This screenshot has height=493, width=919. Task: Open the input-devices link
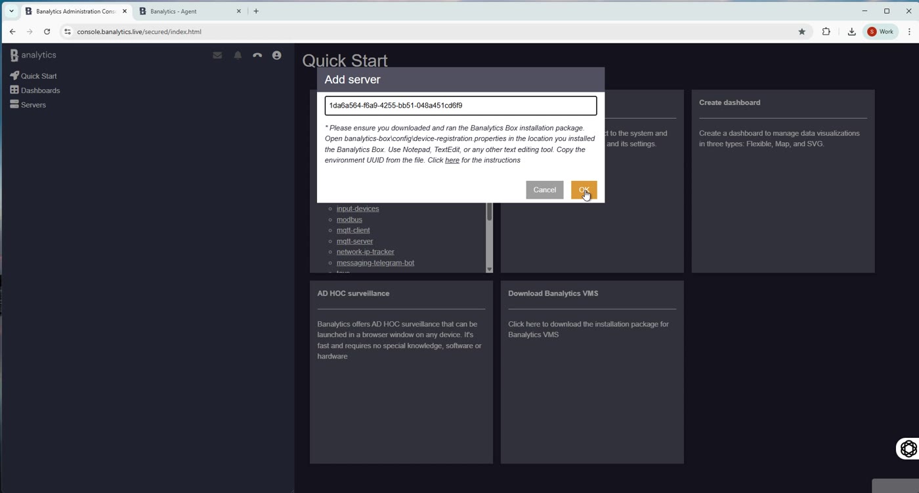coord(358,208)
